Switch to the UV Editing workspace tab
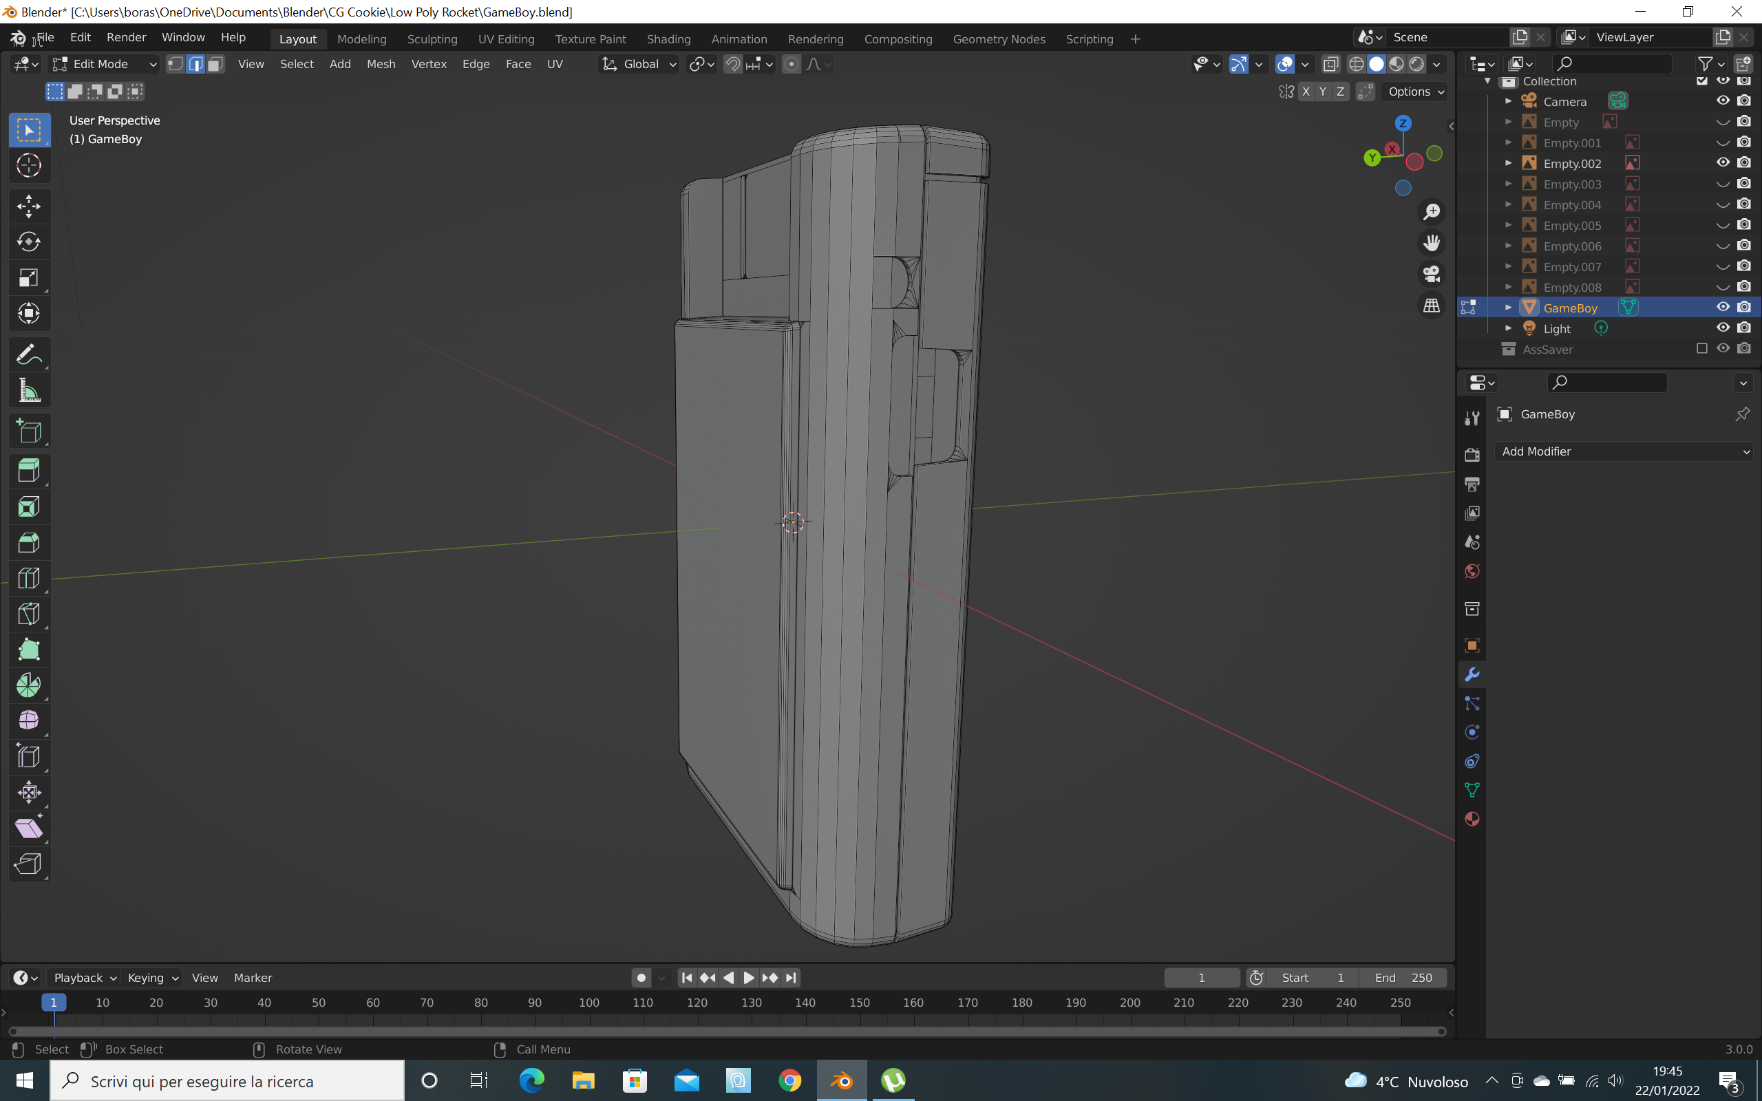 (506, 39)
